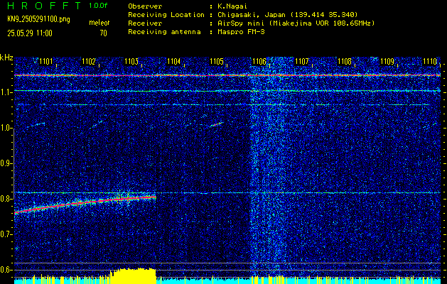Click the 1104 time marker
The height and width of the screenshot is (284, 447).
[x=174, y=61]
